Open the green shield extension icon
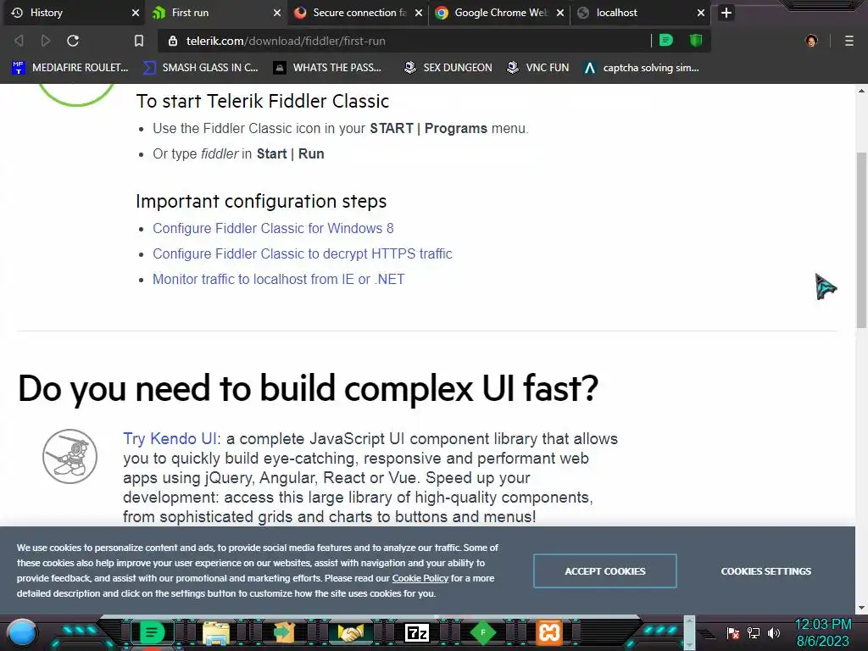Image resolution: width=868 pixels, height=651 pixels. (696, 40)
